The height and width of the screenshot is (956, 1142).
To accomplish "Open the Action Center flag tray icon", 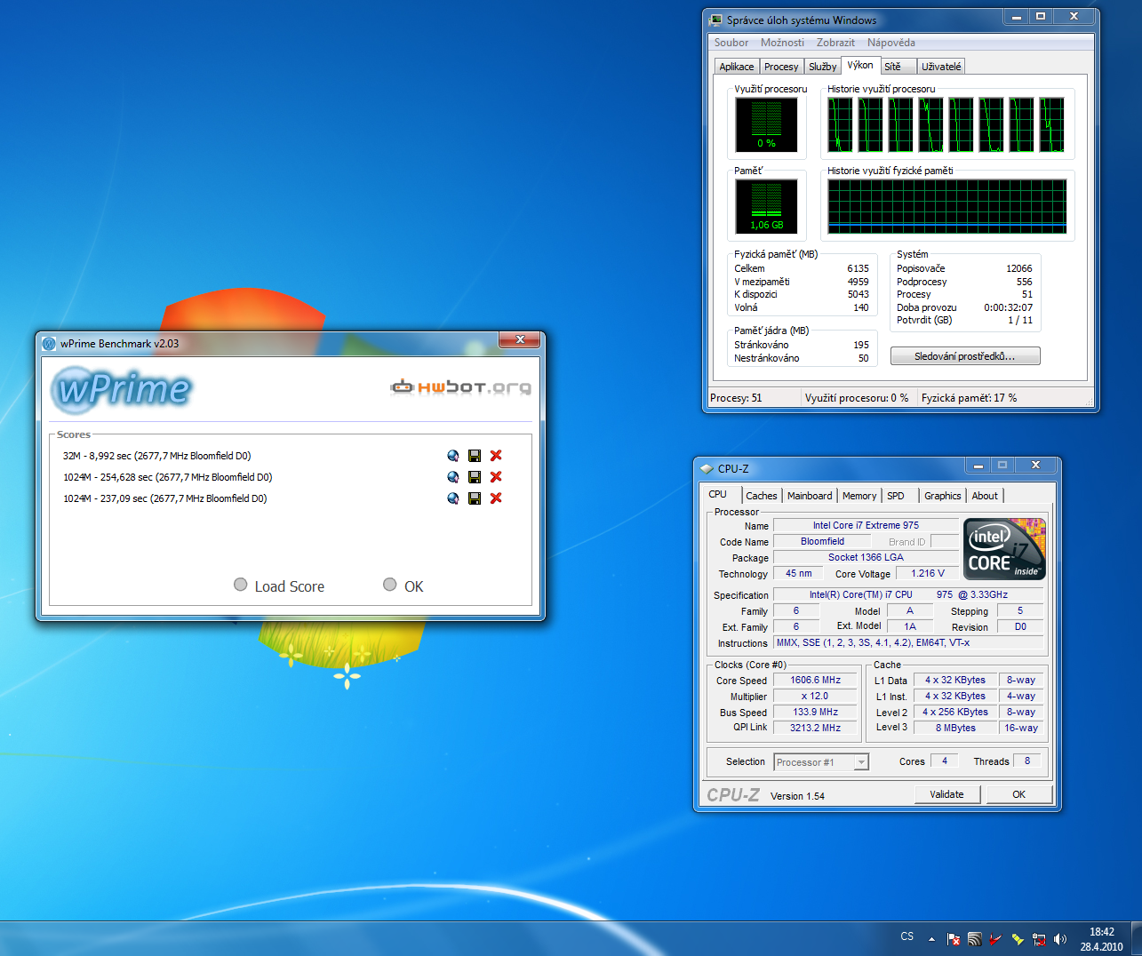I will tap(954, 939).
